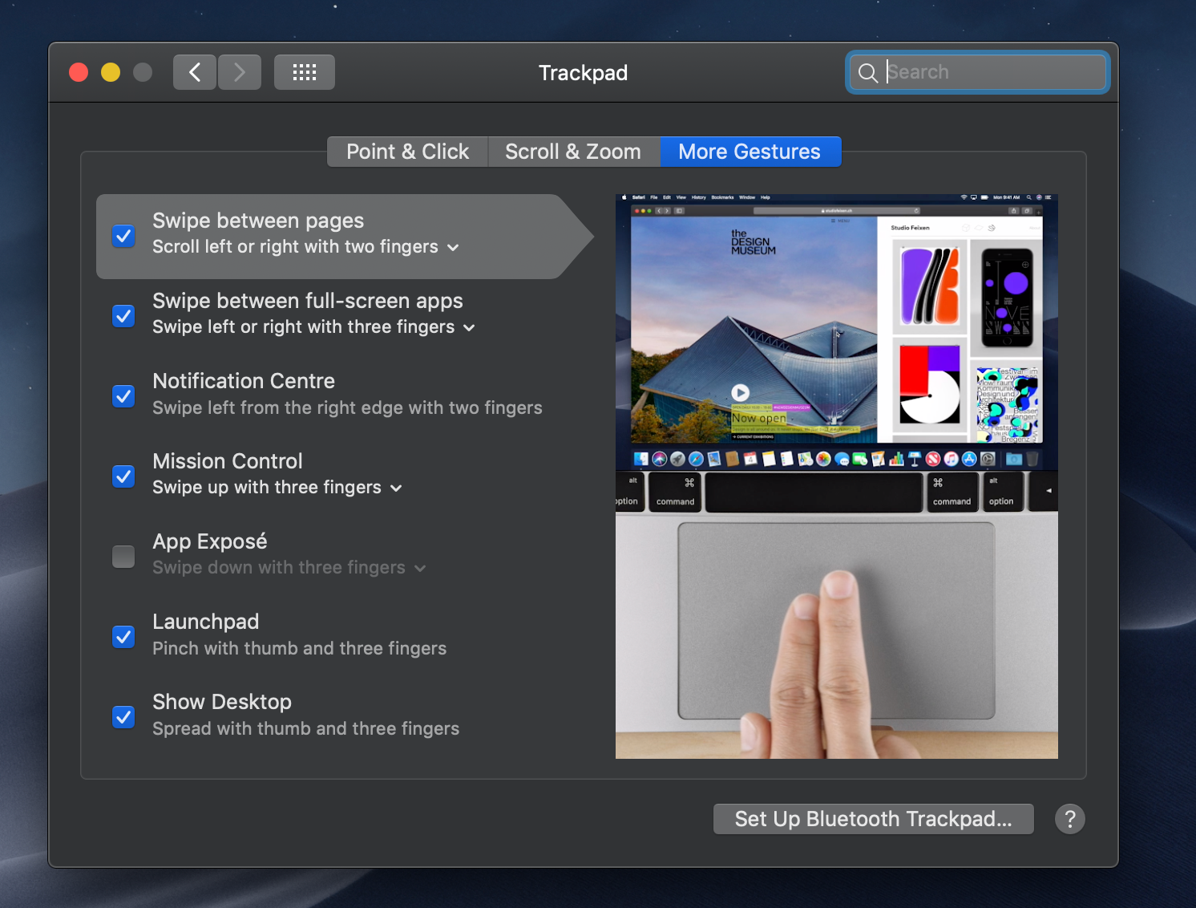The height and width of the screenshot is (908, 1196).
Task: Disable Show Desktop gesture
Action: tap(123, 717)
